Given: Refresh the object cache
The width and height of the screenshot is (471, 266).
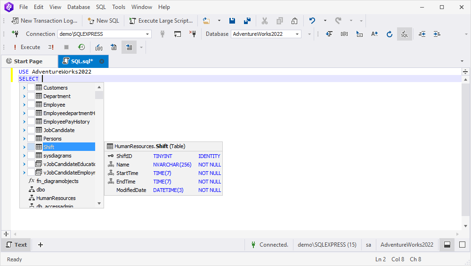Looking at the screenshot, I should (390, 34).
